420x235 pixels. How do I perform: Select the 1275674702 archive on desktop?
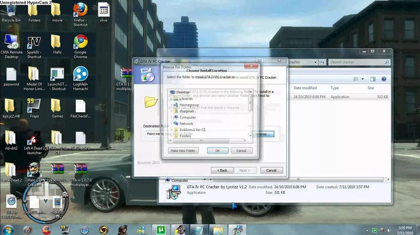[x=57, y=173]
